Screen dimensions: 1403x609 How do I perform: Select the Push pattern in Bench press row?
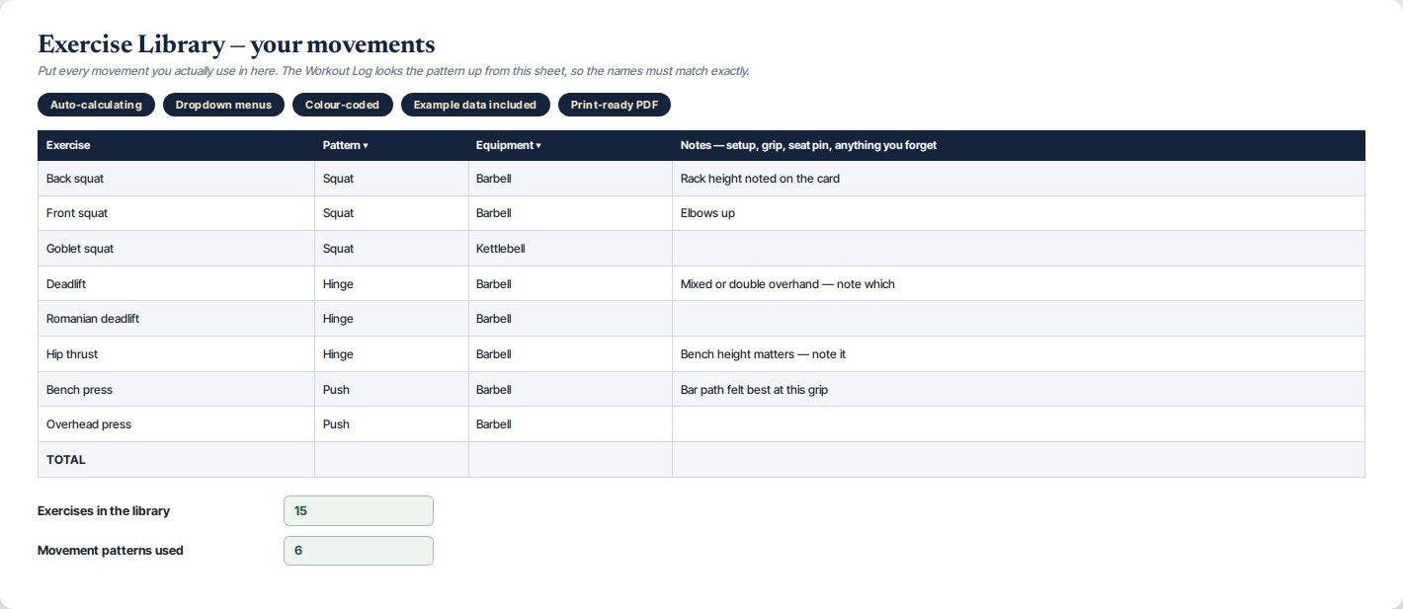[391, 390]
